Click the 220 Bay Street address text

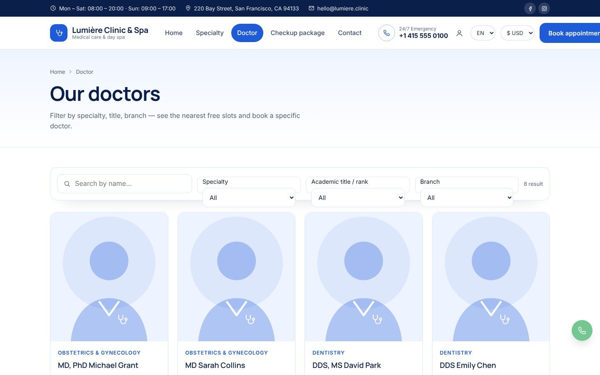pos(246,8)
